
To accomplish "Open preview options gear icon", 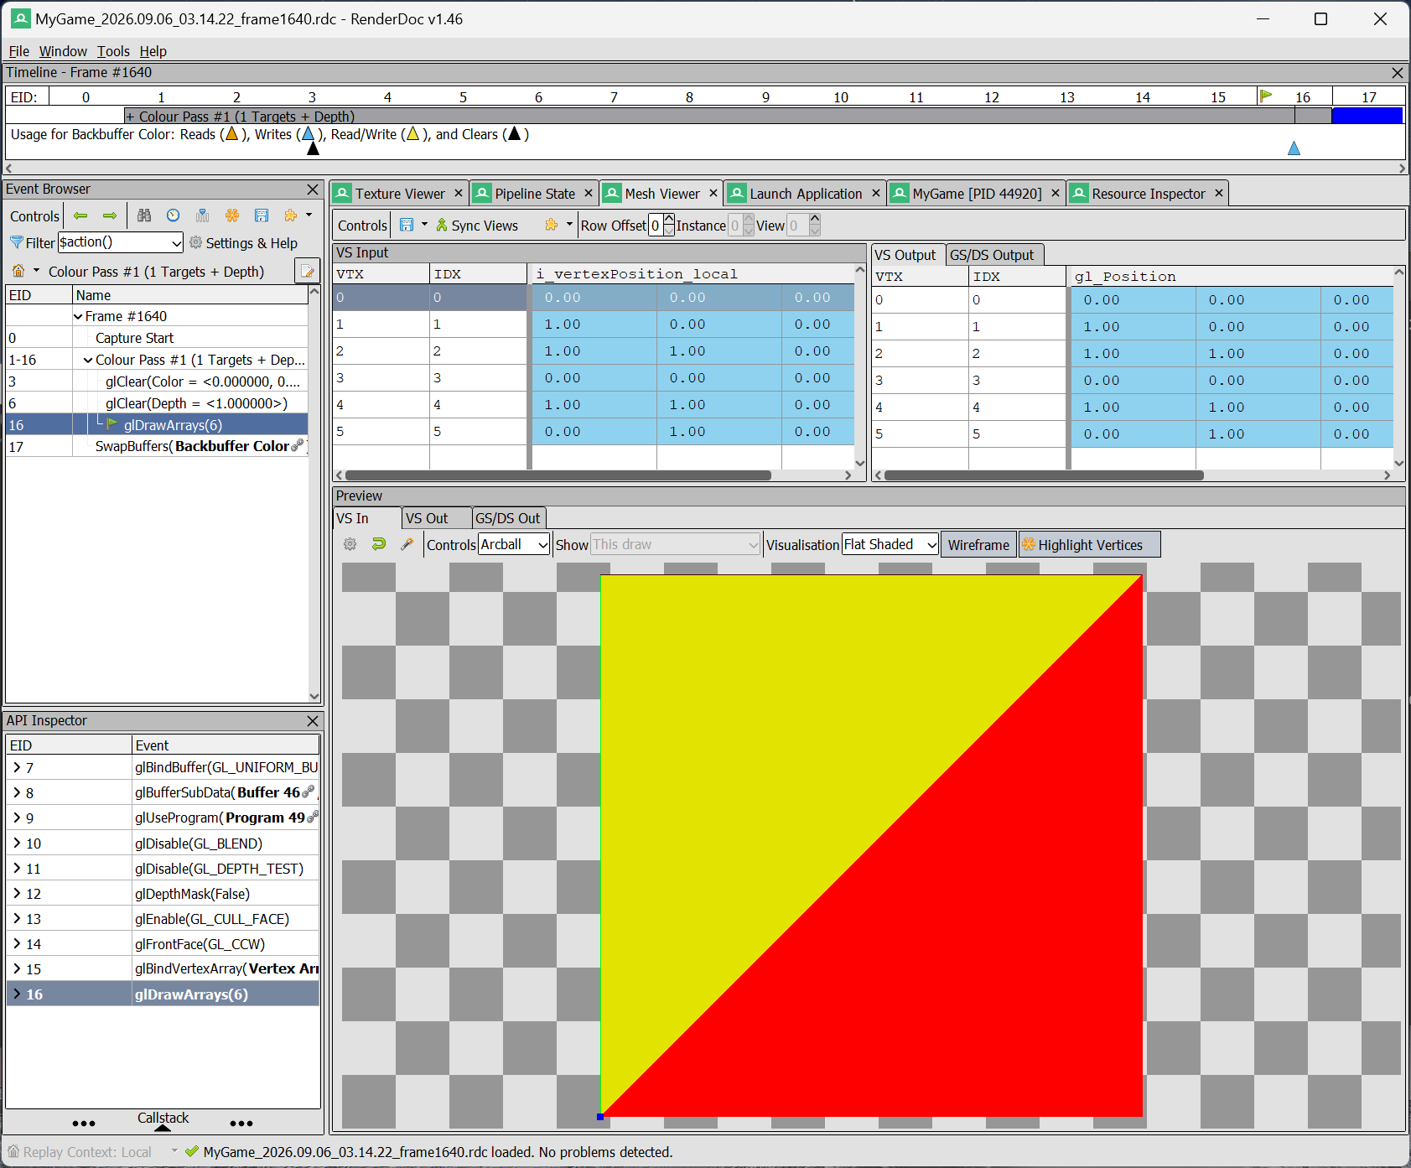I will click(x=350, y=544).
